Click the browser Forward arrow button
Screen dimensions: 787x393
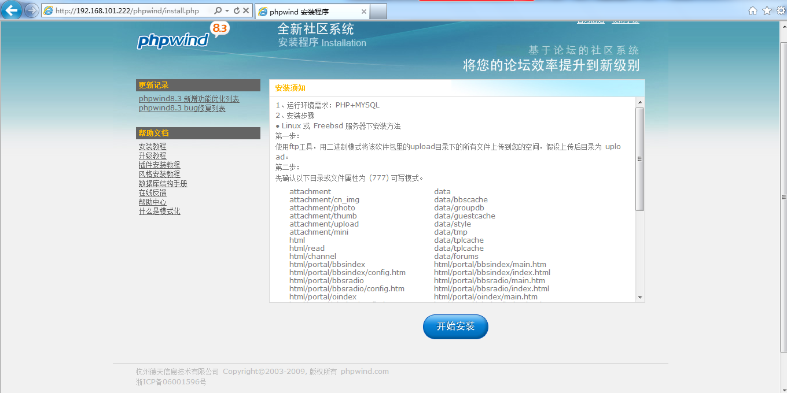point(31,10)
